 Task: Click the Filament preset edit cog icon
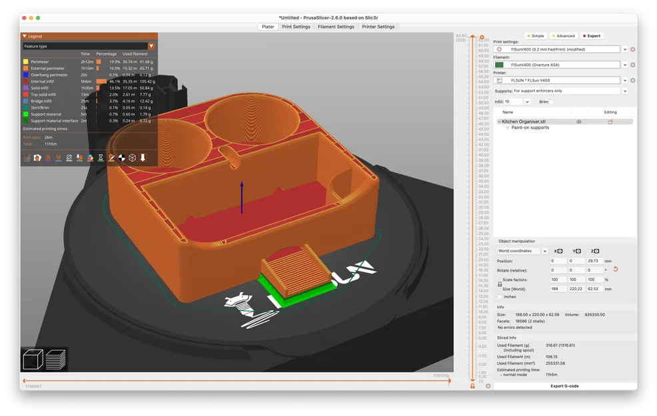(632, 65)
